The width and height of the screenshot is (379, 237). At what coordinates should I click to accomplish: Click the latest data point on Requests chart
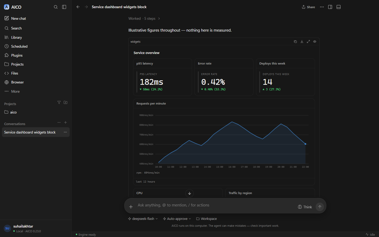(305, 144)
